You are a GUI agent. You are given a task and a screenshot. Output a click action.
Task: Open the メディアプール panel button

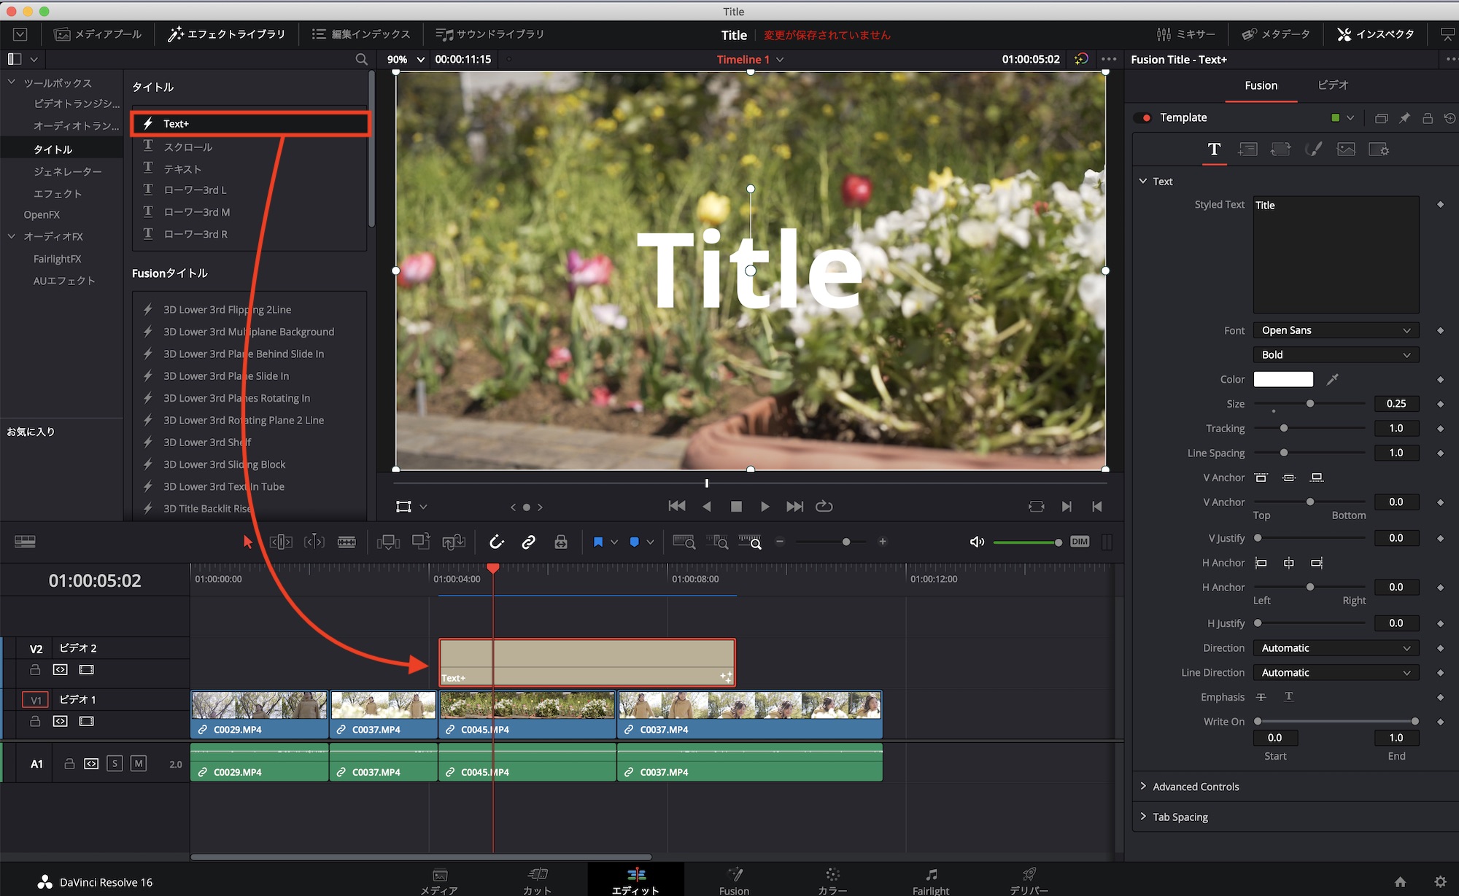[98, 34]
